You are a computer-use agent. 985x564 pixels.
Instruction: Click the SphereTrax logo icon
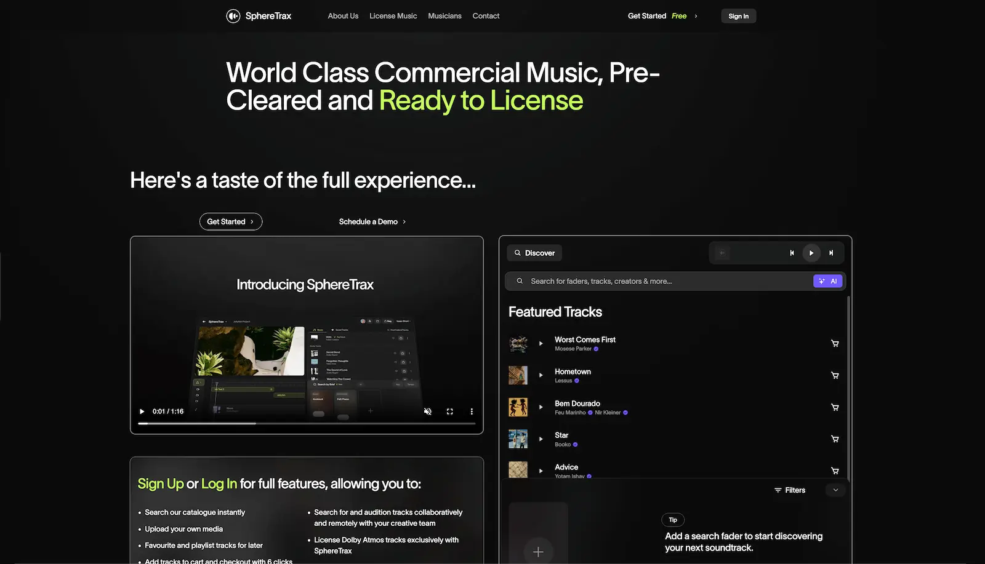pyautogui.click(x=233, y=16)
